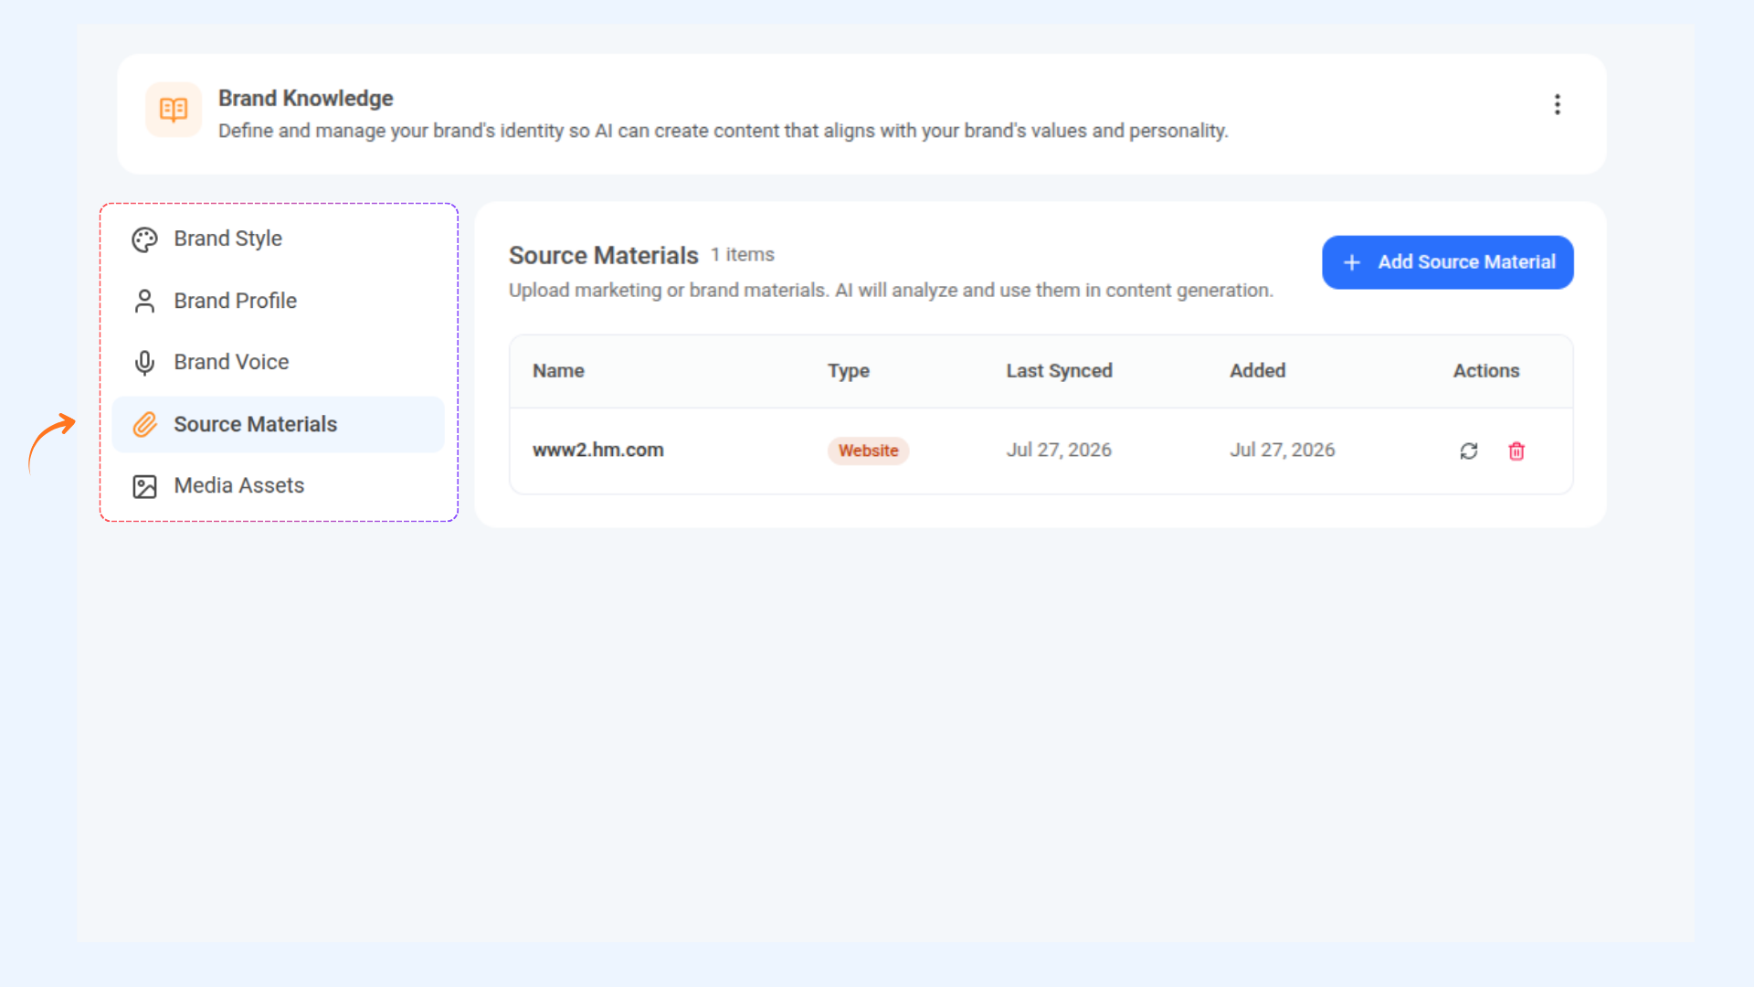The width and height of the screenshot is (1754, 987).
Task: Resync the www2.hm.com source
Action: coord(1469,451)
